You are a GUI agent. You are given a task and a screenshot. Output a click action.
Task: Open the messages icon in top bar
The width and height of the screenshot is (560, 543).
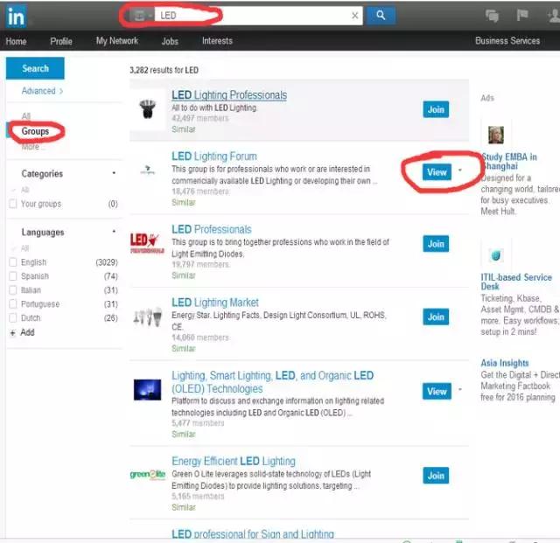(x=492, y=16)
